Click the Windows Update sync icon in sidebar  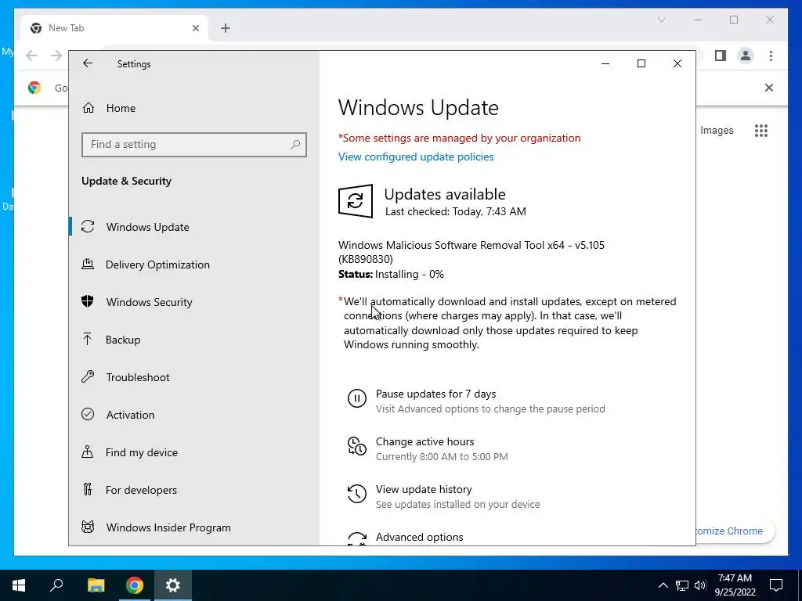click(x=88, y=226)
